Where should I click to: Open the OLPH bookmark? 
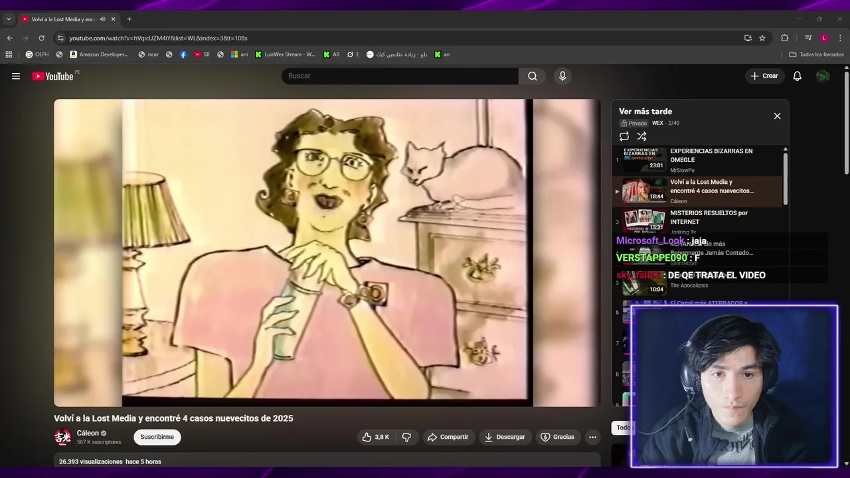coord(37,54)
